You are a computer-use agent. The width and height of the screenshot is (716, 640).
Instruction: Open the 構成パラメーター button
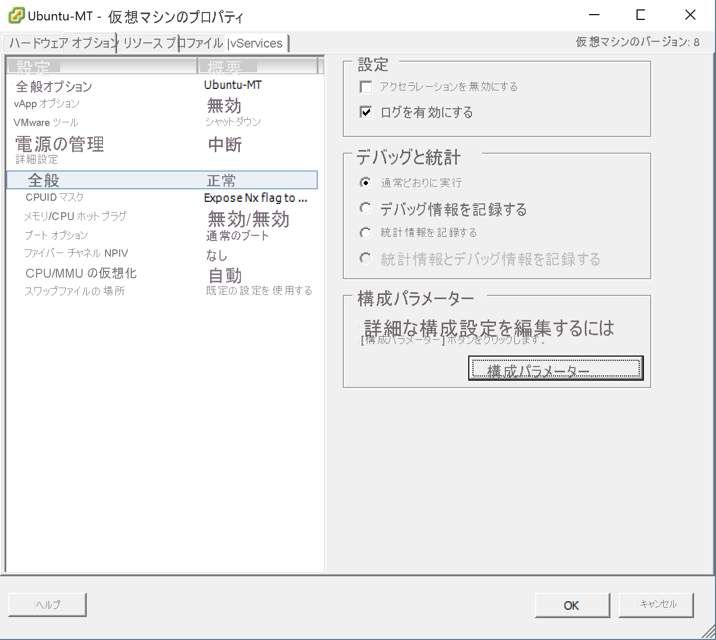[x=556, y=369]
